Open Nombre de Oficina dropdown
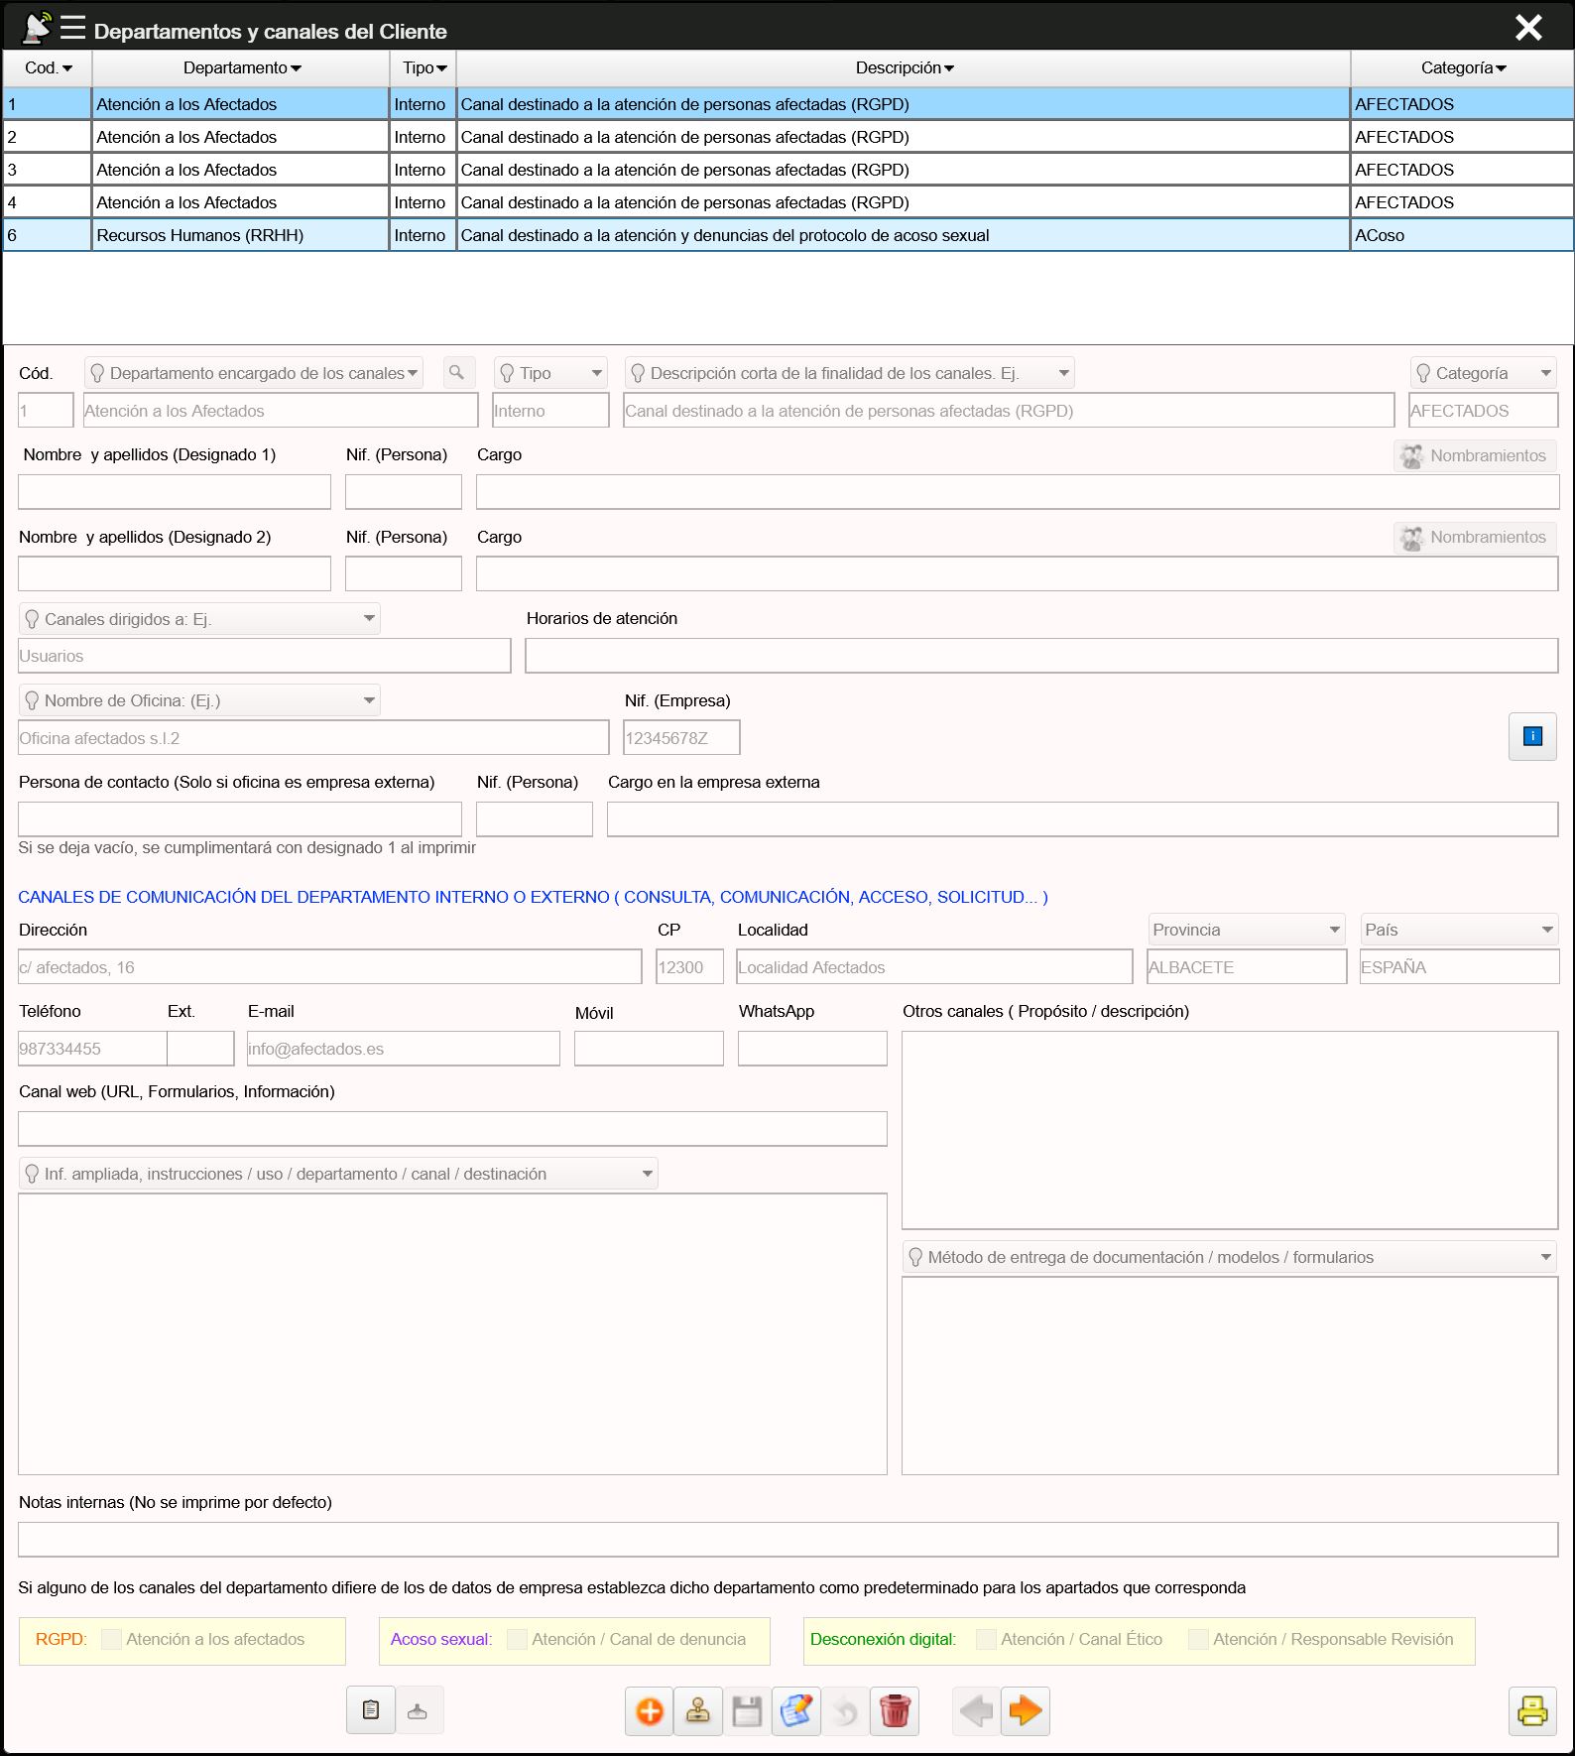The image size is (1575, 1756). (x=199, y=700)
